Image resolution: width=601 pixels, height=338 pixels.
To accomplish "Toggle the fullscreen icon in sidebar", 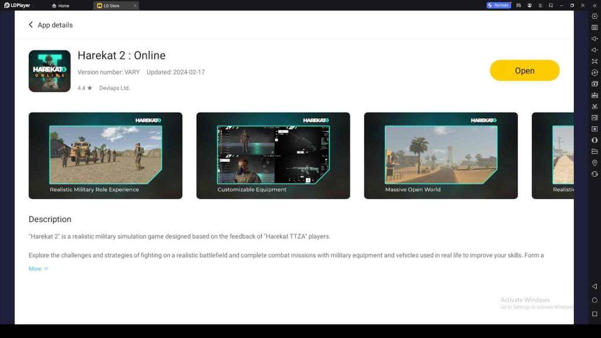I will click(x=595, y=61).
